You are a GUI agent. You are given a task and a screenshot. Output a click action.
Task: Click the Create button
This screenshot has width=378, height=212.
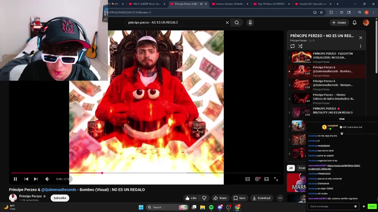pyautogui.click(x=339, y=22)
